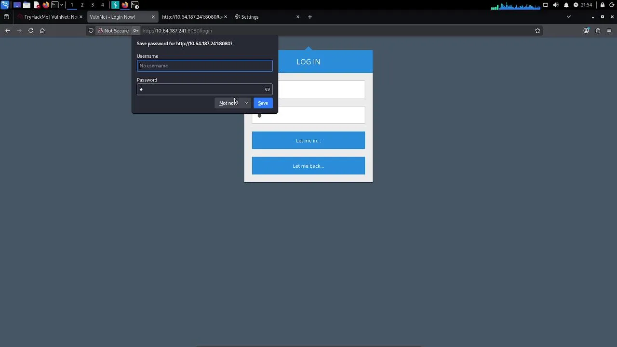Open the file manager from the panel
This screenshot has width=617, height=347.
[x=27, y=5]
